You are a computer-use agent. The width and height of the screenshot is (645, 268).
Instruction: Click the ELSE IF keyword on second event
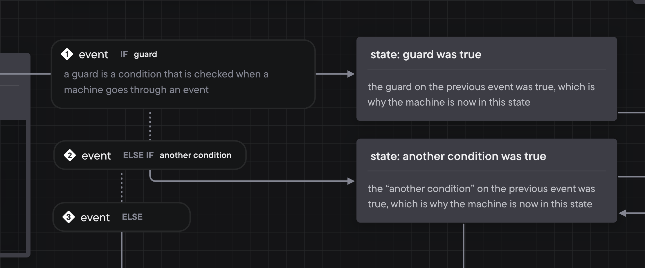138,155
